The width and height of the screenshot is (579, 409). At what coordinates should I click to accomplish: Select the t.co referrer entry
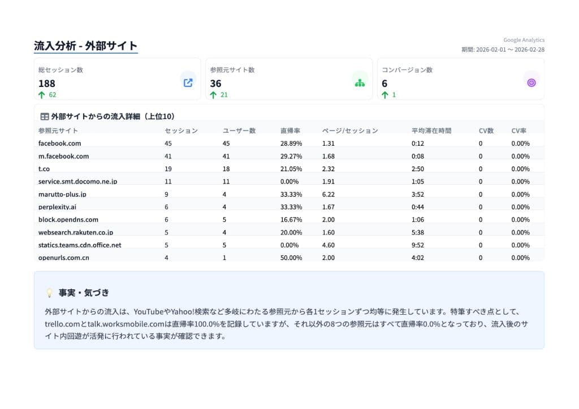pos(44,169)
